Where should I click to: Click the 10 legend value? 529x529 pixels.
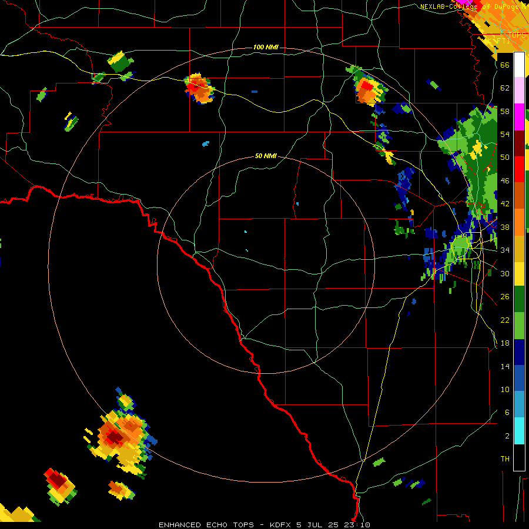[x=505, y=389]
